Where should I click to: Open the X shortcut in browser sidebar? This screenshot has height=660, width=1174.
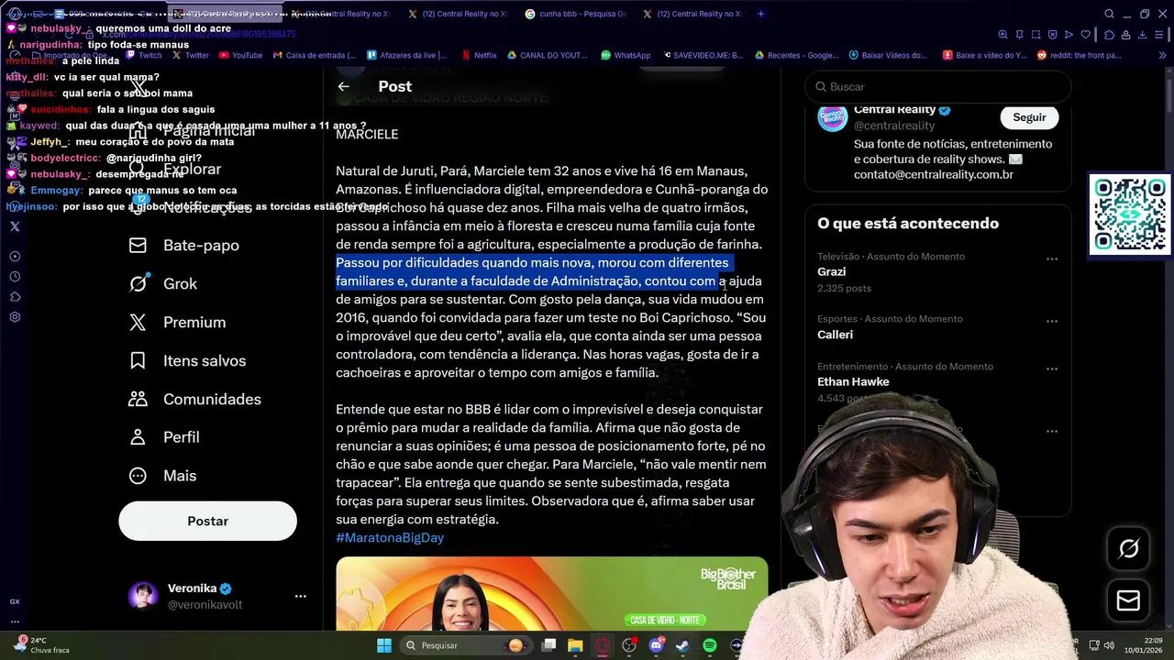tap(15, 226)
